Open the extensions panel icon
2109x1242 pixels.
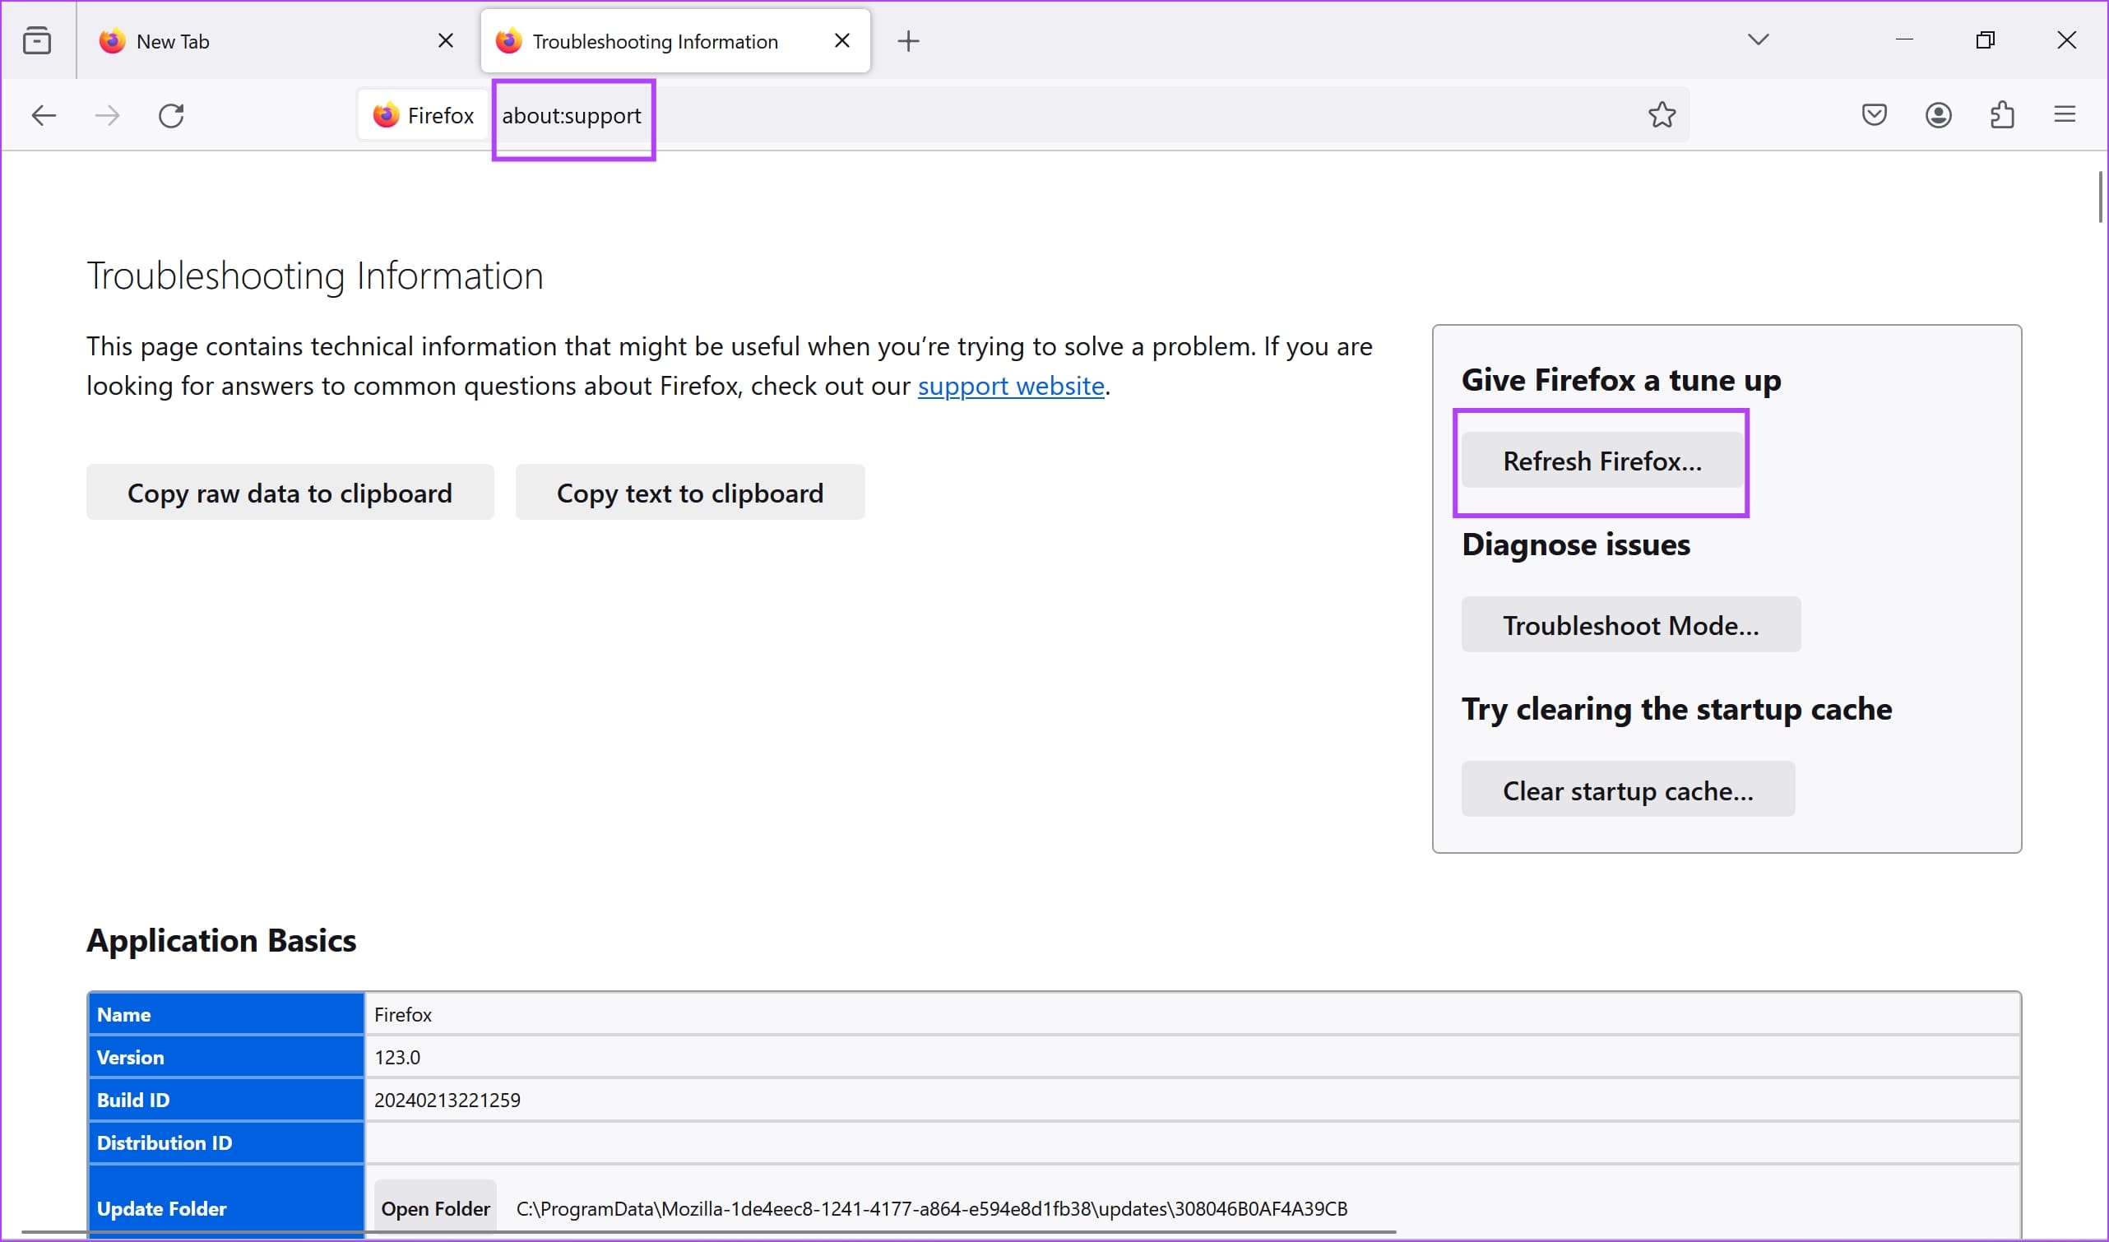2003,114
